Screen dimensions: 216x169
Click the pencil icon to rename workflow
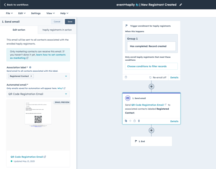pos(181,5)
